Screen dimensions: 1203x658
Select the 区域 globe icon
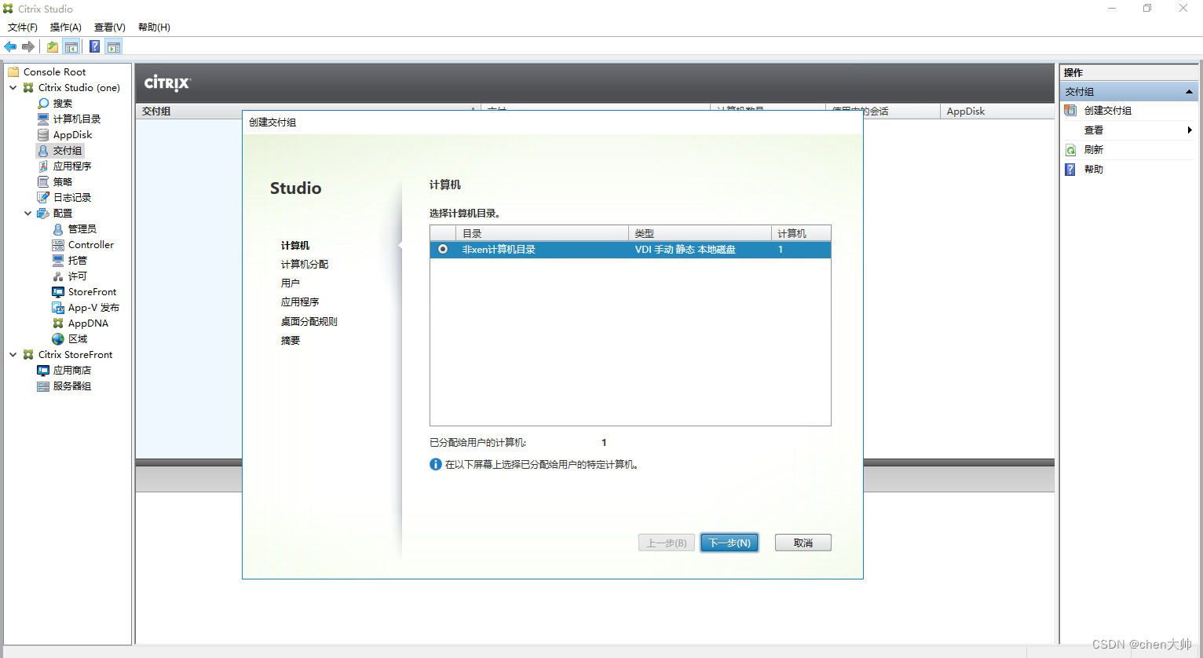click(58, 338)
